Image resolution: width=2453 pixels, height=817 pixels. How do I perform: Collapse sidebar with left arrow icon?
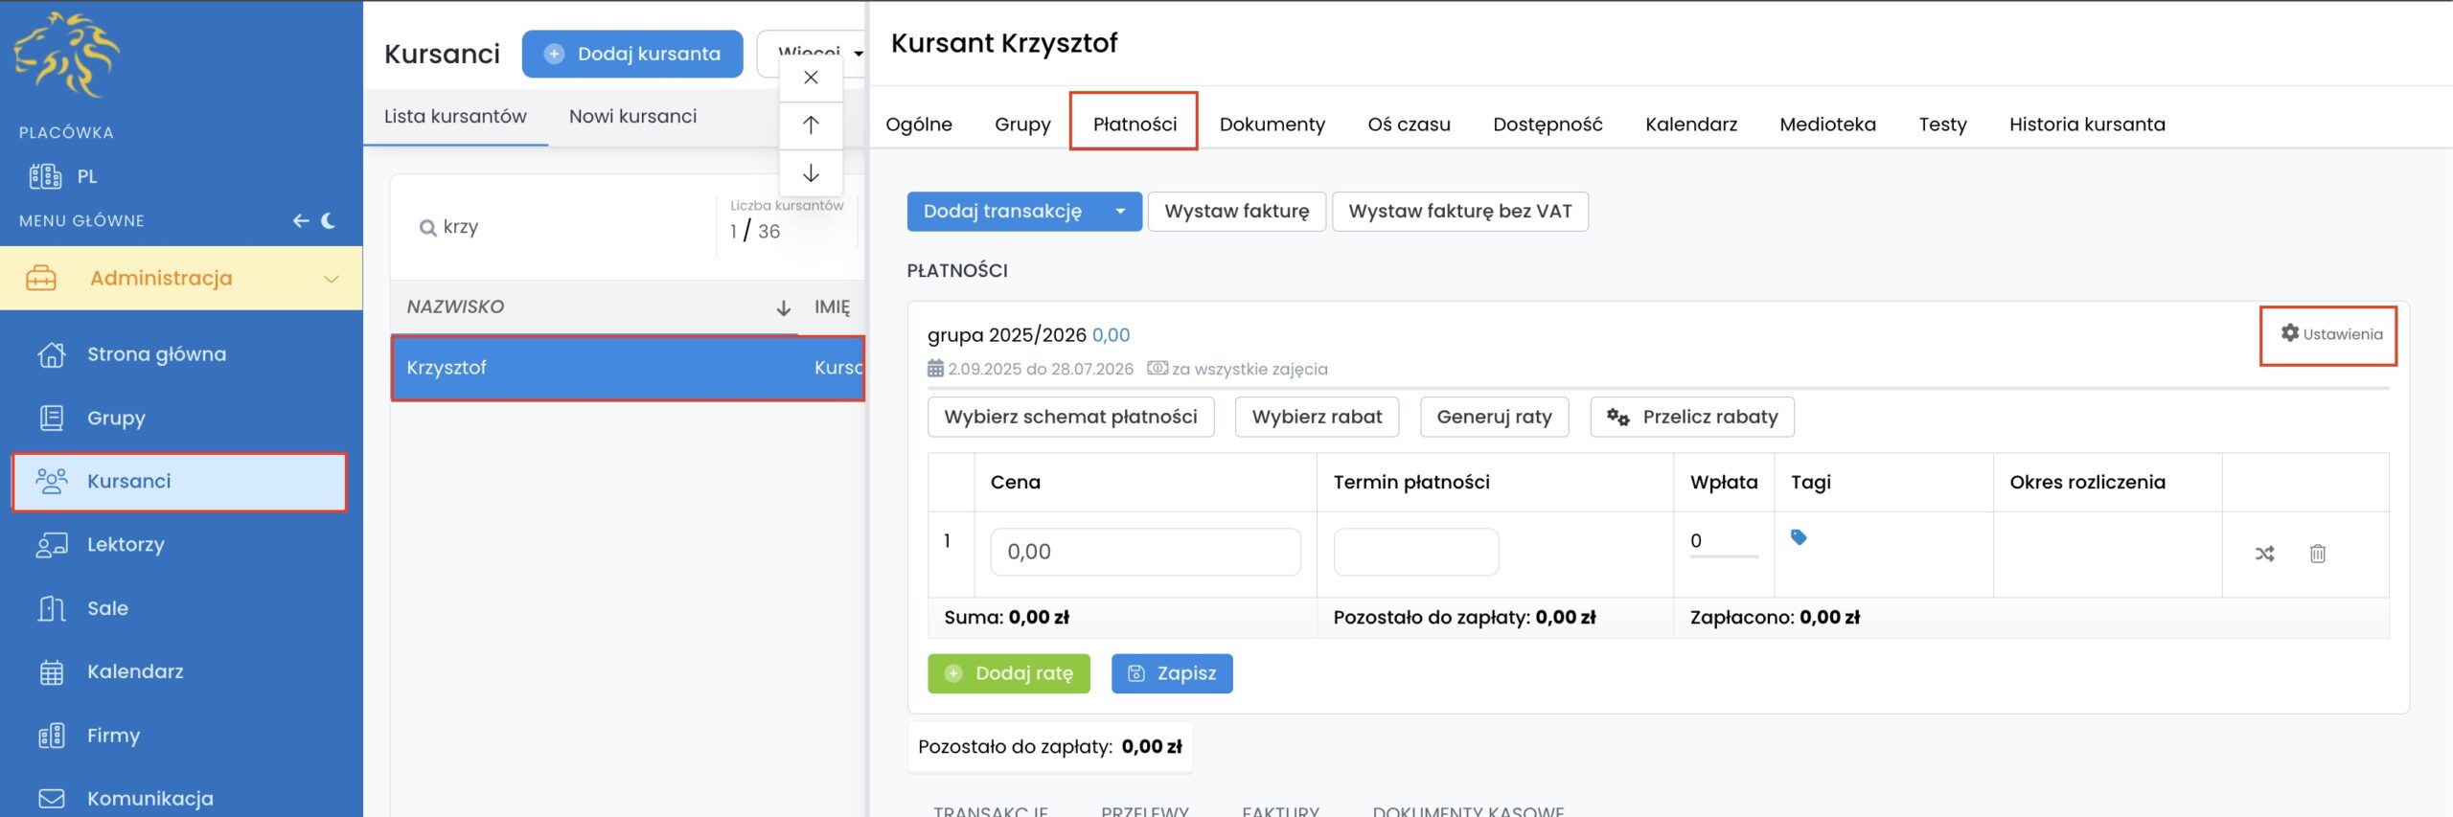tap(301, 221)
